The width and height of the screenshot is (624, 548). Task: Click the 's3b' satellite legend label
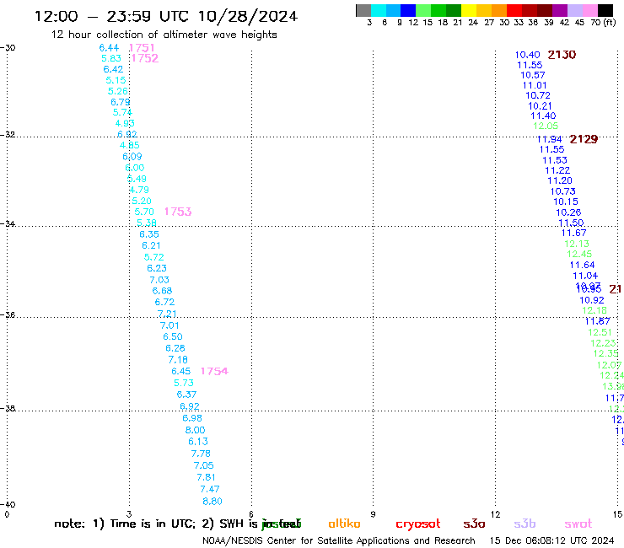[524, 524]
